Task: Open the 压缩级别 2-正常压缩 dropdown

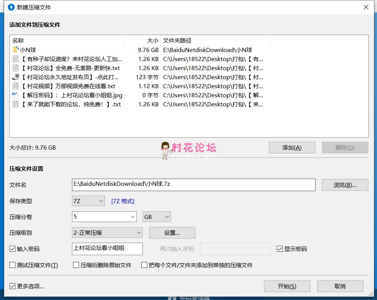Action: 107,233
